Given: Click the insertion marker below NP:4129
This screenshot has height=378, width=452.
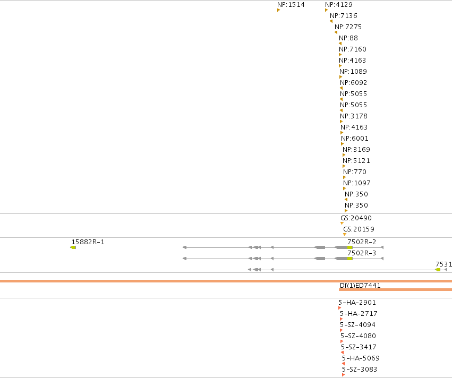Looking at the screenshot, I should (x=326, y=10).
